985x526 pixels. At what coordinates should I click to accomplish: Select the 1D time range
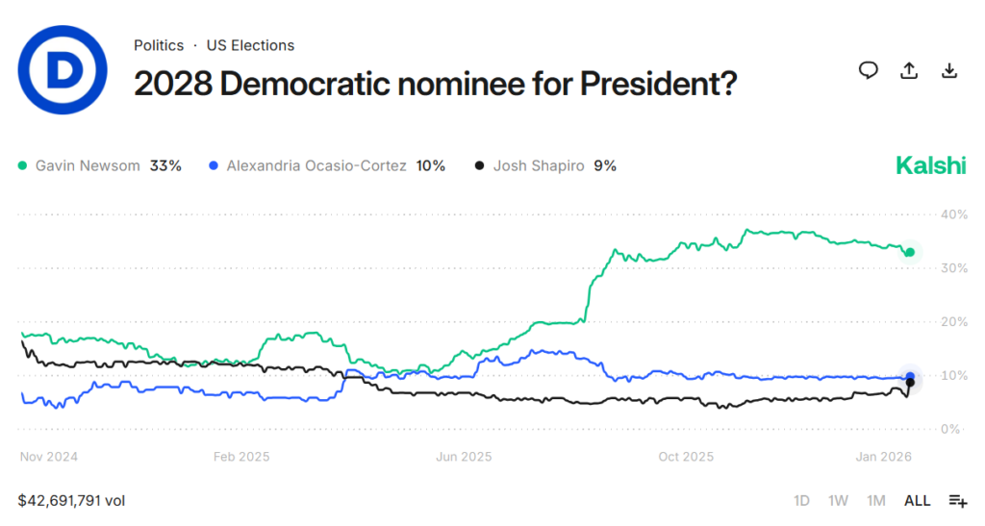(x=801, y=500)
